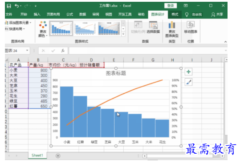240x163 pixels.
Task: Click the select-all corner of the sheet
Action: click(7, 60)
